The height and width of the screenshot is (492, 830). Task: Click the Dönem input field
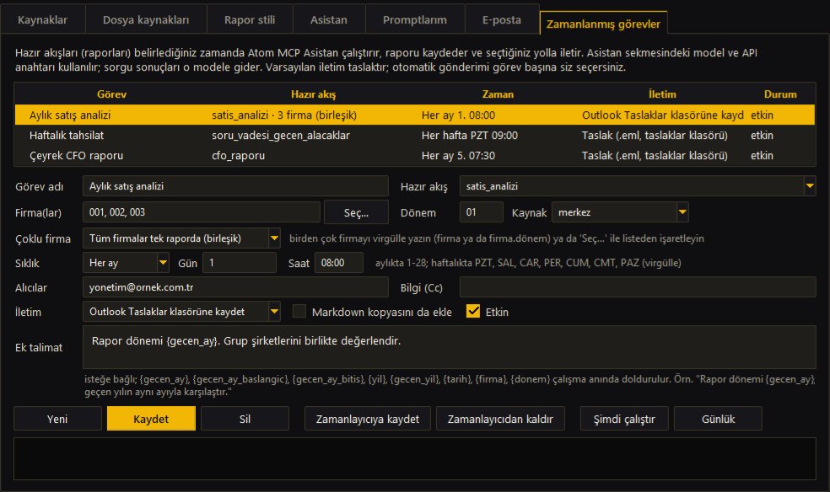point(481,212)
